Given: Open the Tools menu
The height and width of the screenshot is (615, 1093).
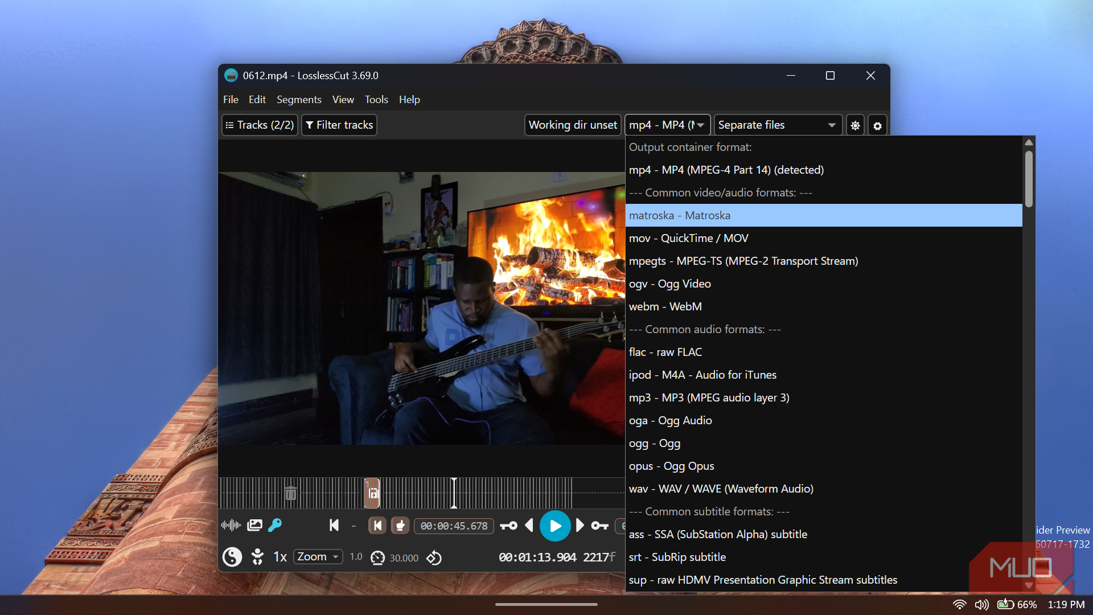Looking at the screenshot, I should (x=376, y=100).
